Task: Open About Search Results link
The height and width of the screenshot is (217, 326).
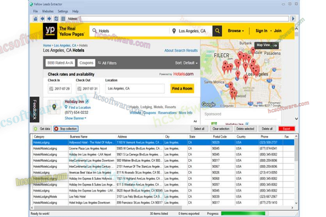Action: tap(181, 51)
